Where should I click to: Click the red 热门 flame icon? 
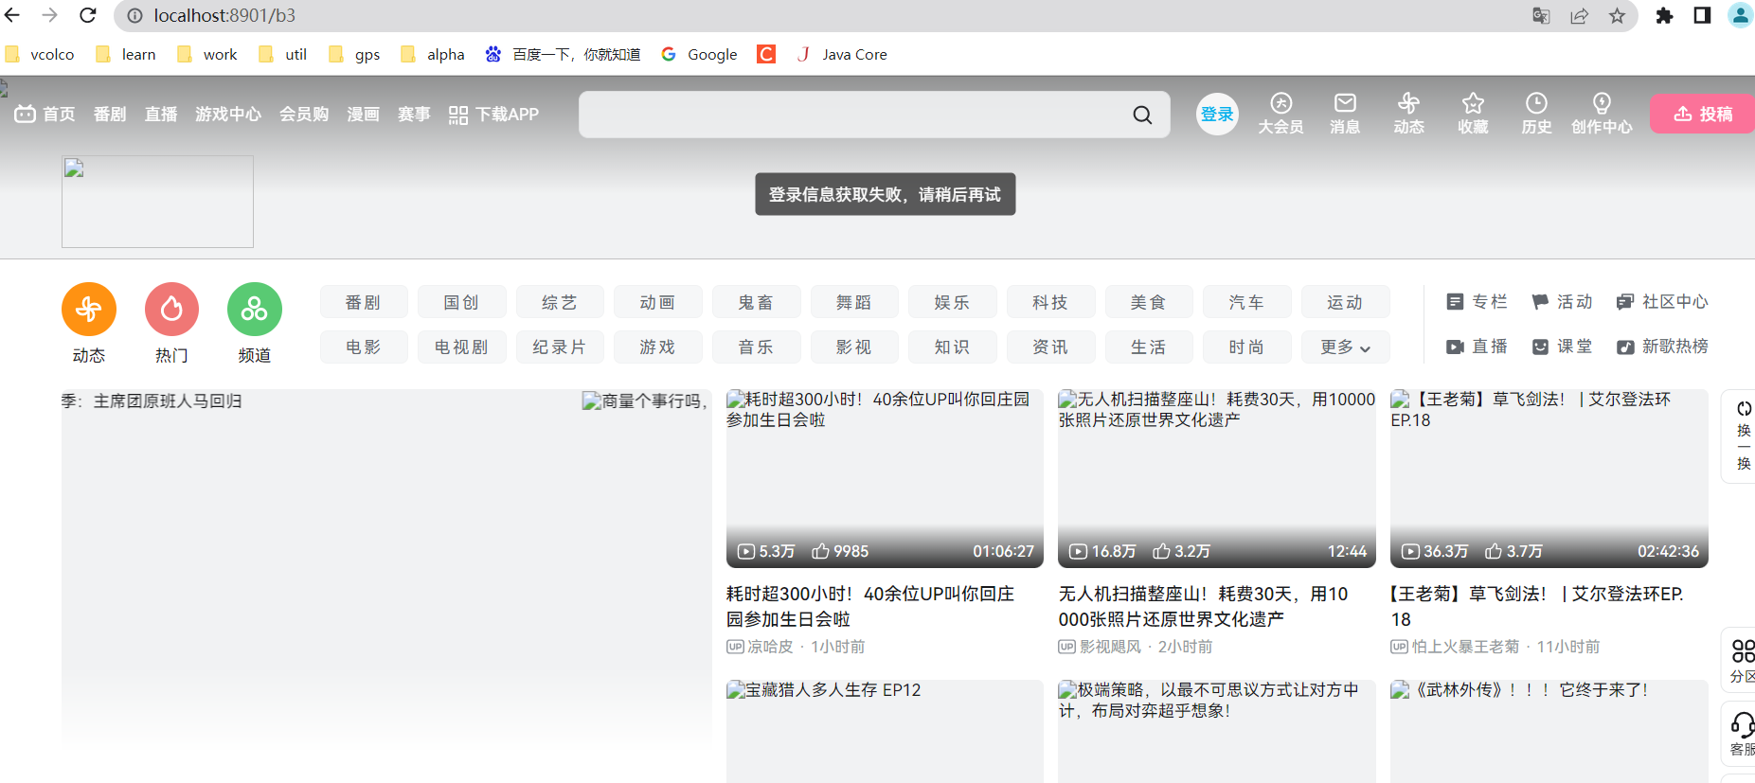pos(171,309)
